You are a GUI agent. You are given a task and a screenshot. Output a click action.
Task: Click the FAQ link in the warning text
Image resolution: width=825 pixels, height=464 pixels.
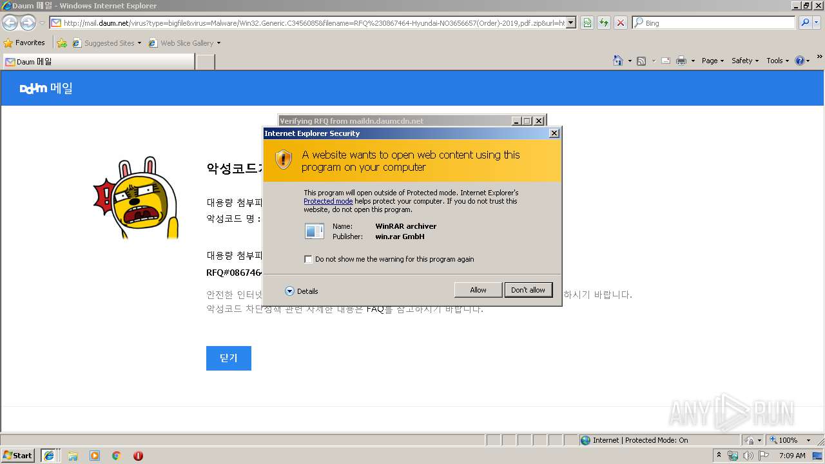[x=375, y=309]
